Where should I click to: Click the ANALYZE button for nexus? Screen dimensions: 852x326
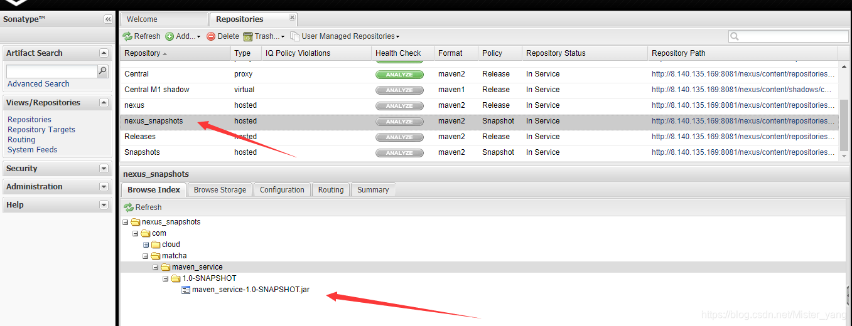[x=399, y=105]
